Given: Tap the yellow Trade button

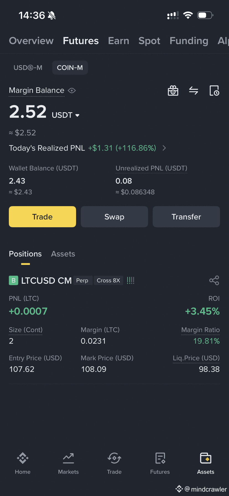Looking at the screenshot, I should [42, 217].
